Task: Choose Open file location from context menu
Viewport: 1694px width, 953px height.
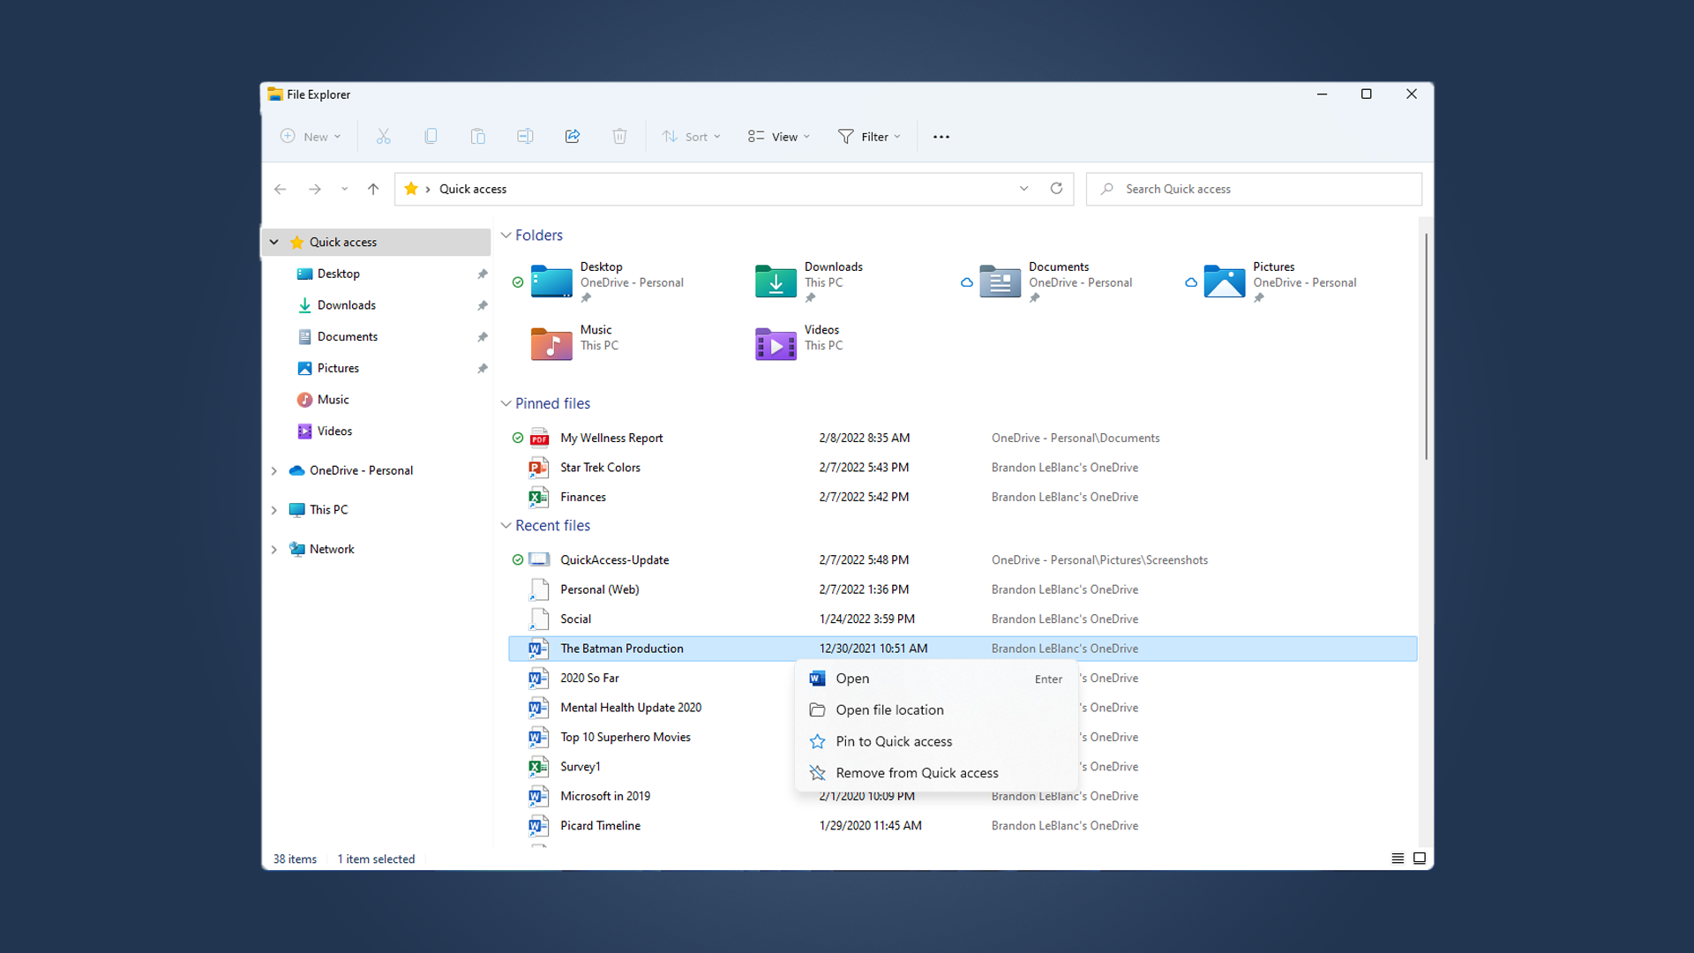Action: (889, 709)
